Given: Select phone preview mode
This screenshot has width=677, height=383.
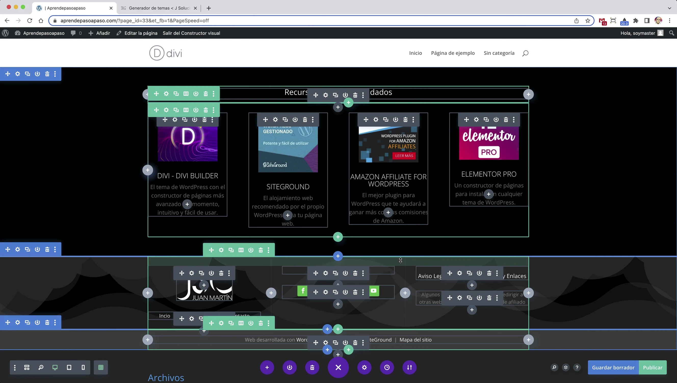Looking at the screenshot, I should pos(83,367).
